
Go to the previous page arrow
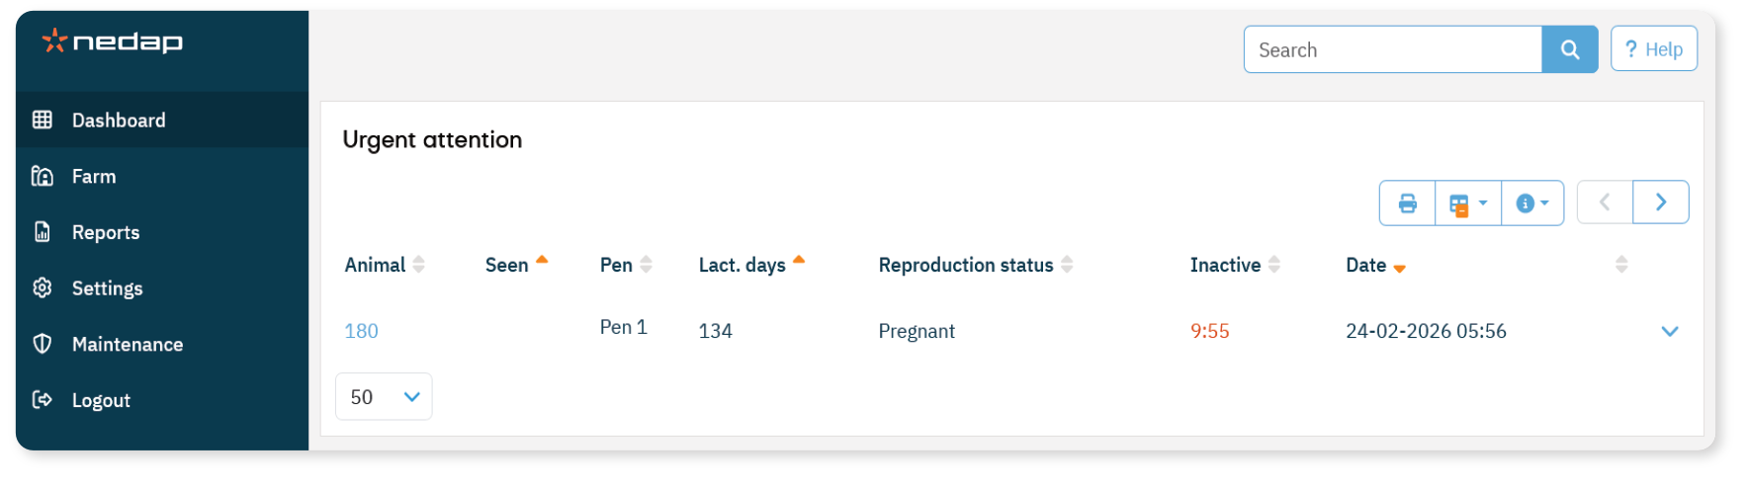point(1605,203)
